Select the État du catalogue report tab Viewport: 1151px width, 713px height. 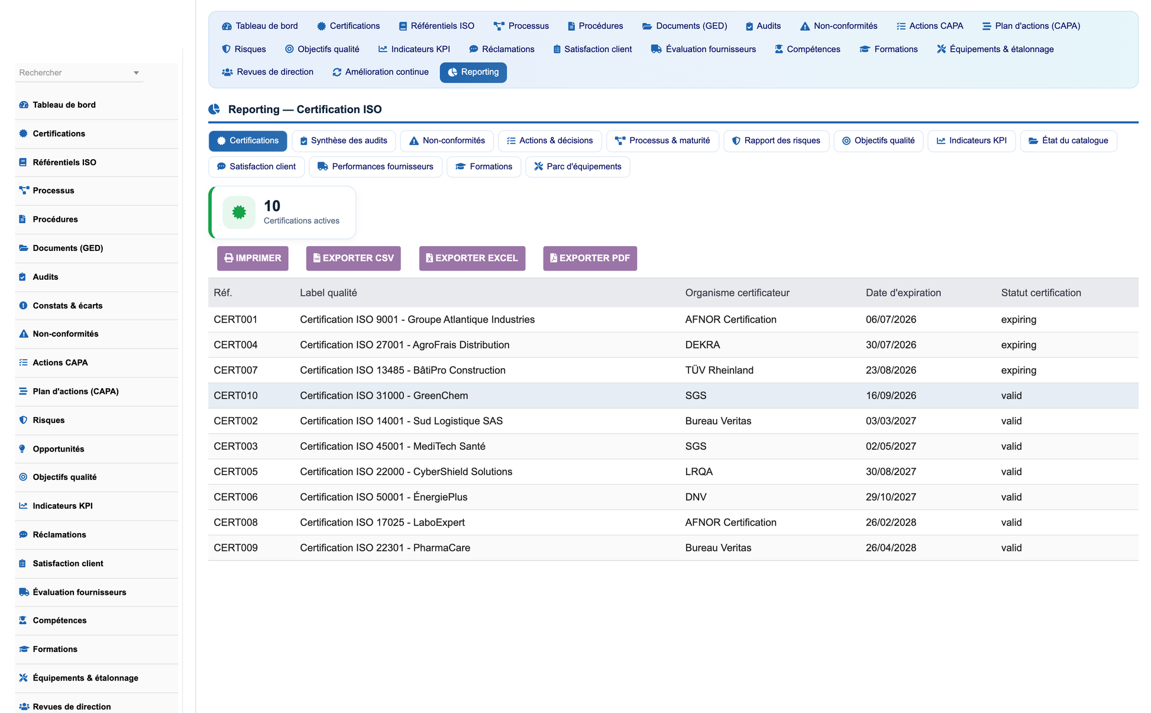(x=1068, y=141)
